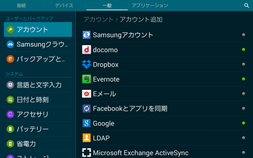Click gray status dot for LDAP
The height and width of the screenshot is (158, 253).
[244, 138]
